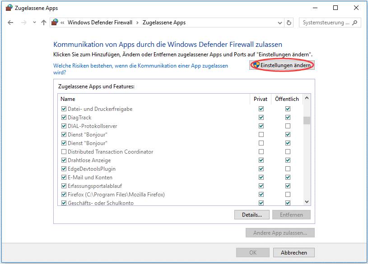This screenshot has width=368, height=264.
Task: Click the Back navigation arrow
Action: [x=10, y=23]
